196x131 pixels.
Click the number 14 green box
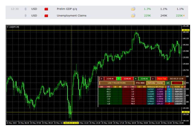pyautogui.click(x=168, y=83)
